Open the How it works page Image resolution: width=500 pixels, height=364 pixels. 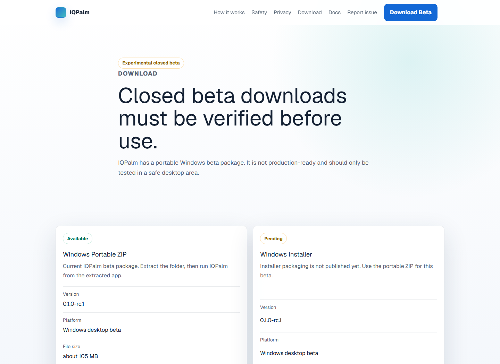pos(229,12)
